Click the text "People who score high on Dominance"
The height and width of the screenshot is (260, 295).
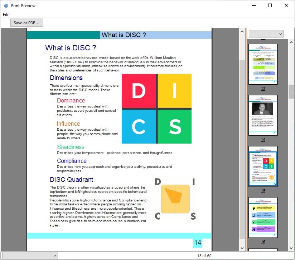coord(98,213)
